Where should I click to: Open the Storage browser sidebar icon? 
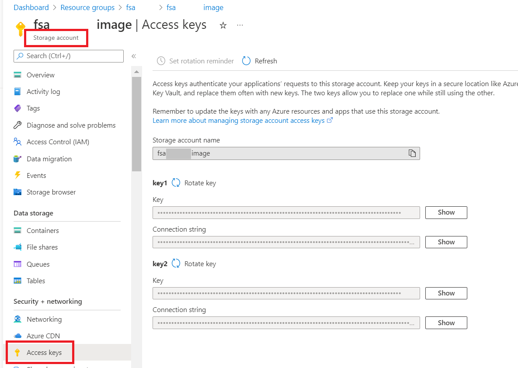17,192
